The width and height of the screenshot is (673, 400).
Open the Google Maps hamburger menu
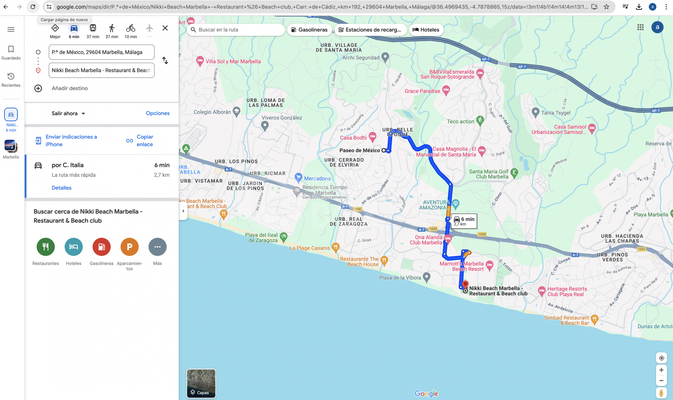pos(11,29)
